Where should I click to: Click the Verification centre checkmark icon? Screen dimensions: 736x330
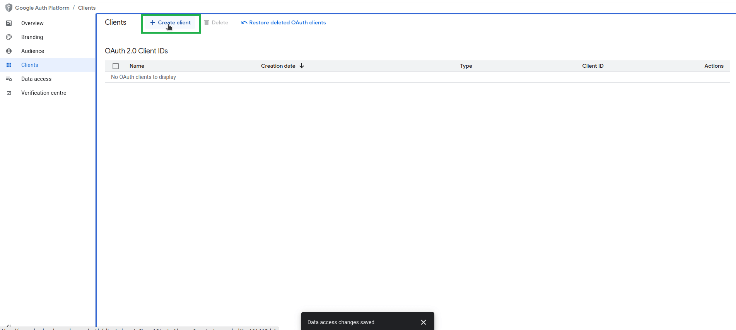[x=9, y=93]
